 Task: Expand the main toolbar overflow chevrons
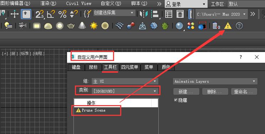coord(253,14)
